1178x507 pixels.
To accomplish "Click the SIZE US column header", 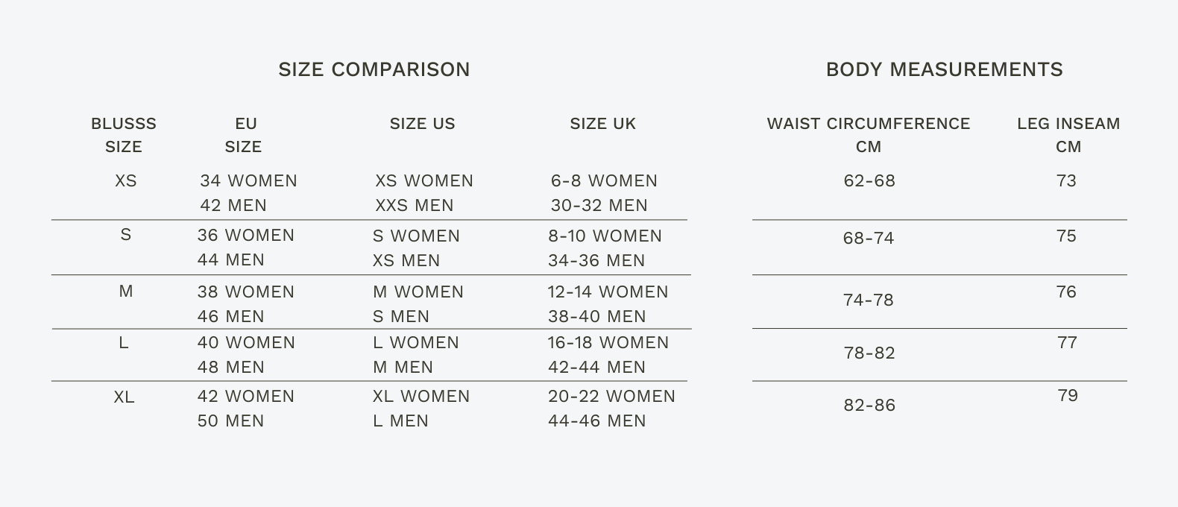I will tap(422, 124).
